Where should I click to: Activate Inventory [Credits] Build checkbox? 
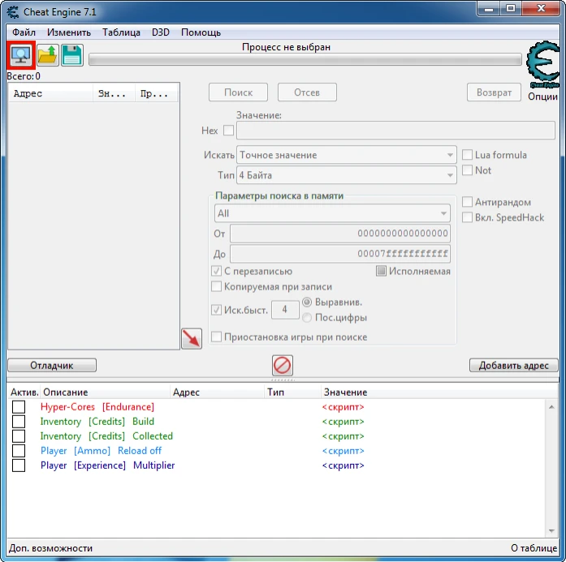[x=19, y=421]
